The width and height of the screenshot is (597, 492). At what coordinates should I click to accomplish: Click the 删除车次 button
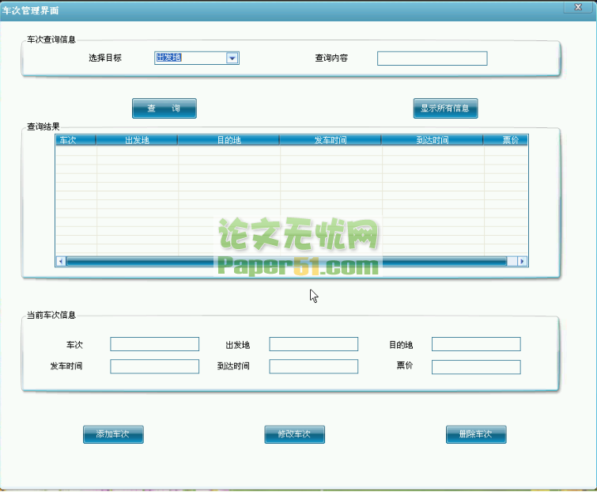pos(476,434)
